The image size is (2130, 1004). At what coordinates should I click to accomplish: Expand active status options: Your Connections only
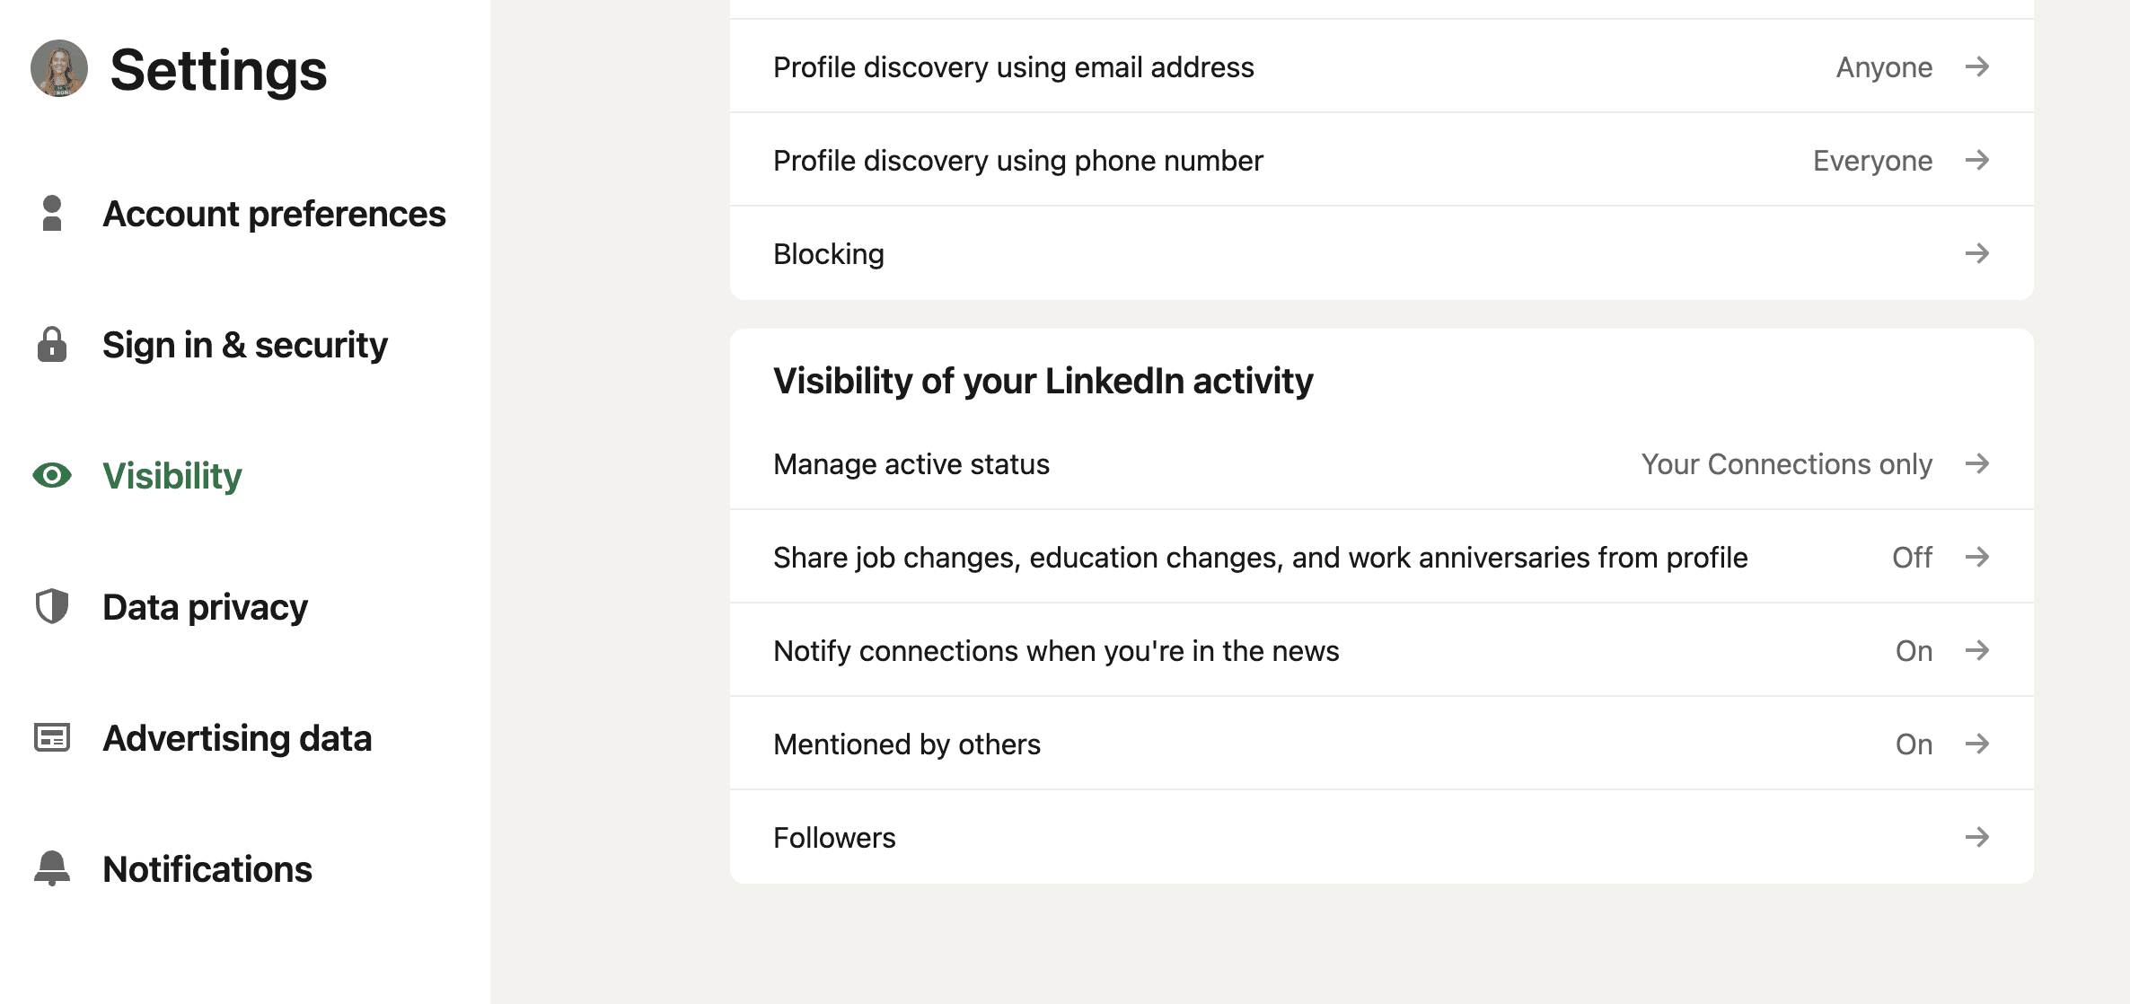(x=1787, y=464)
